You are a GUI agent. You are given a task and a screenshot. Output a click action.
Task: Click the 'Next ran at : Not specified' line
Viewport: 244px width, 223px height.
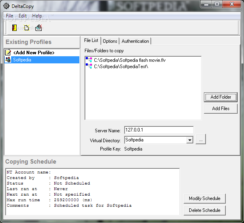pyautogui.click(x=48, y=194)
